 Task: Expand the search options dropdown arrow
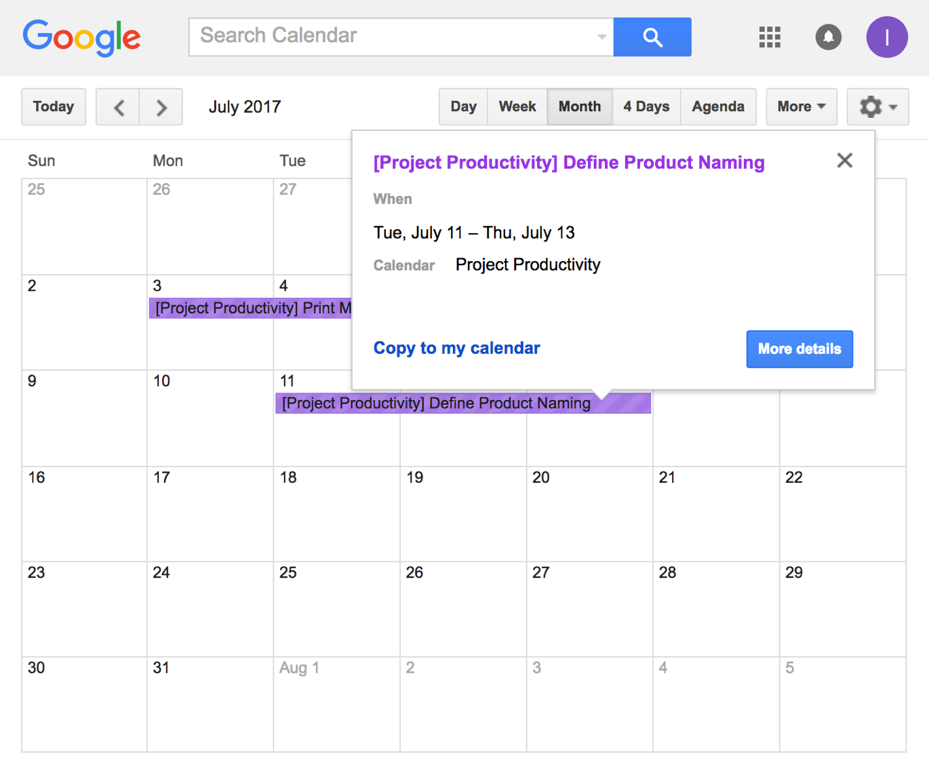[x=601, y=37]
